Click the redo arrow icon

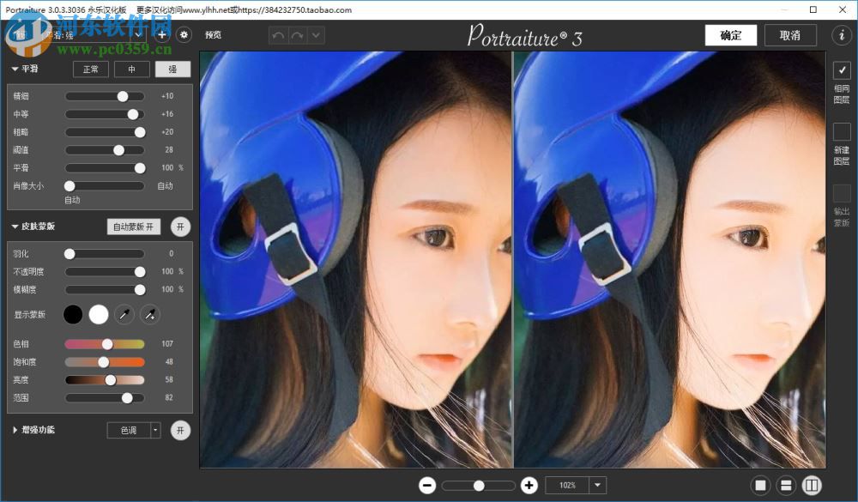coord(296,34)
